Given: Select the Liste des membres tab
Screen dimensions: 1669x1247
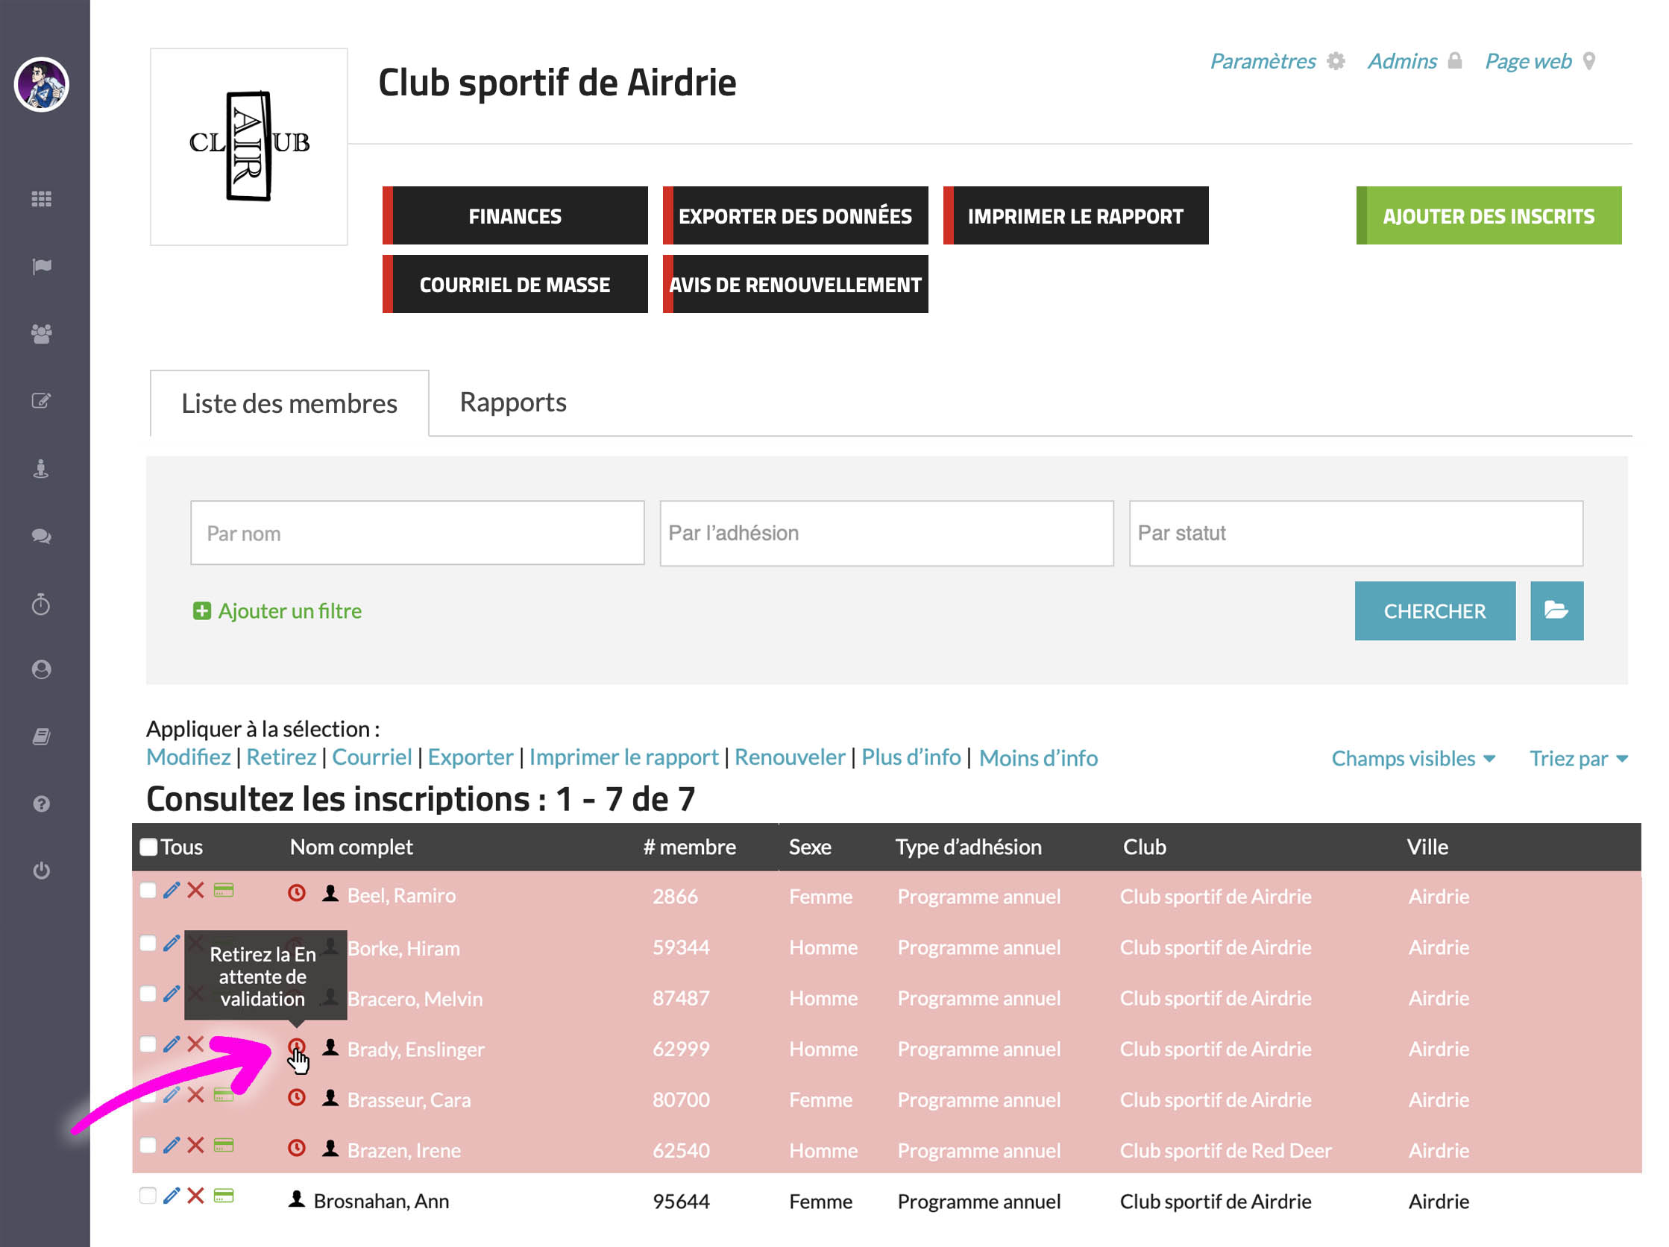Looking at the screenshot, I should pyautogui.click(x=289, y=404).
